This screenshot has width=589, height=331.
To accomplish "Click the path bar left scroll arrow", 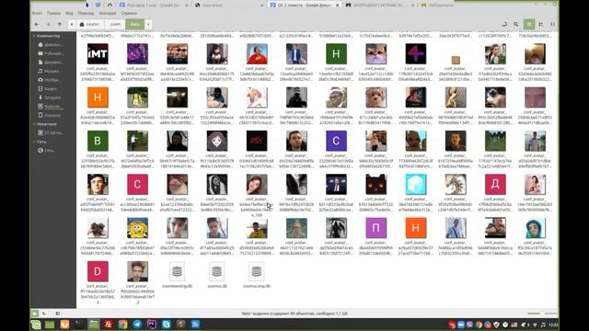I will (x=72, y=25).
